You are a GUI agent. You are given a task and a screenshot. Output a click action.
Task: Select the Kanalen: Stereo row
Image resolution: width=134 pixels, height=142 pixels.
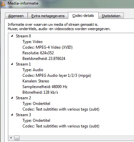[x=36, y=81]
